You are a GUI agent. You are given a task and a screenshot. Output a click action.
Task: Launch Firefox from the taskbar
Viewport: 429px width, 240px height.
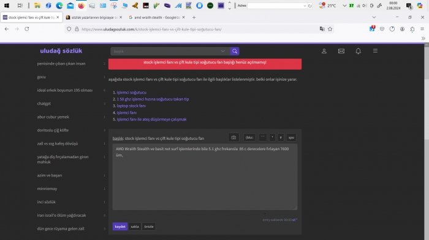click(x=81, y=5)
